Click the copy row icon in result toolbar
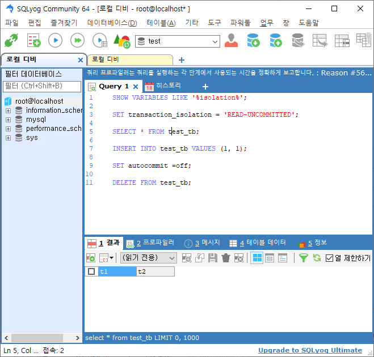Image resolution: width=374 pixels, height=357 pixels. (x=200, y=258)
